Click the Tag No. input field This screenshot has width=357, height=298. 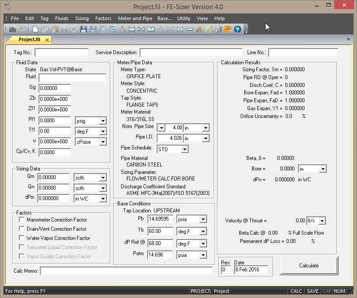tap(62, 52)
